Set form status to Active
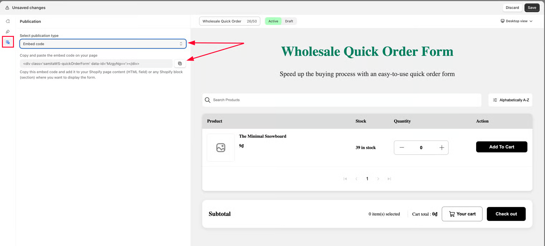 (x=273, y=21)
